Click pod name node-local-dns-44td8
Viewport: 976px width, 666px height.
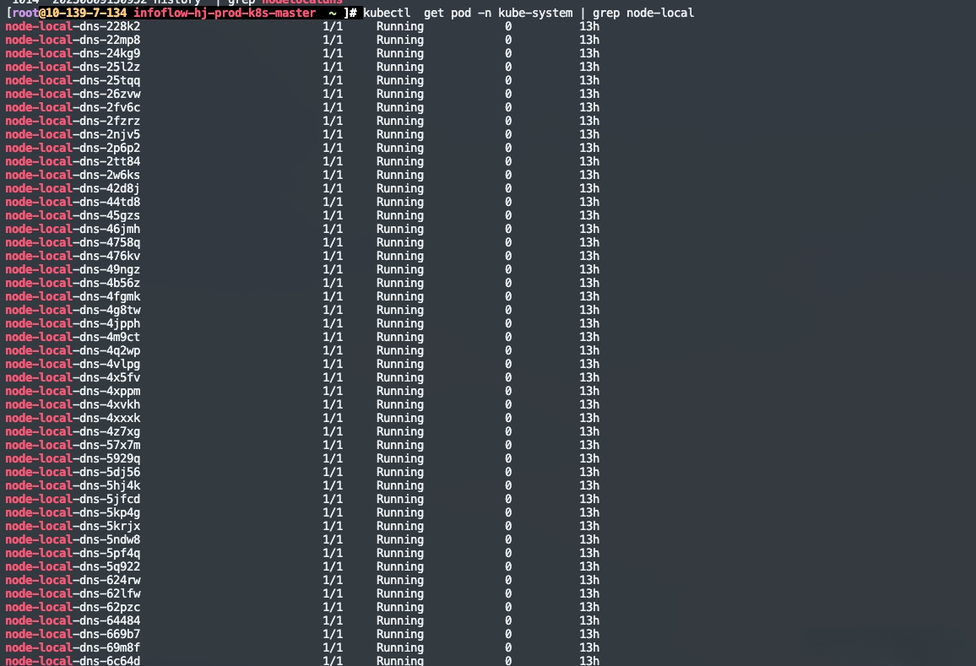(x=73, y=202)
